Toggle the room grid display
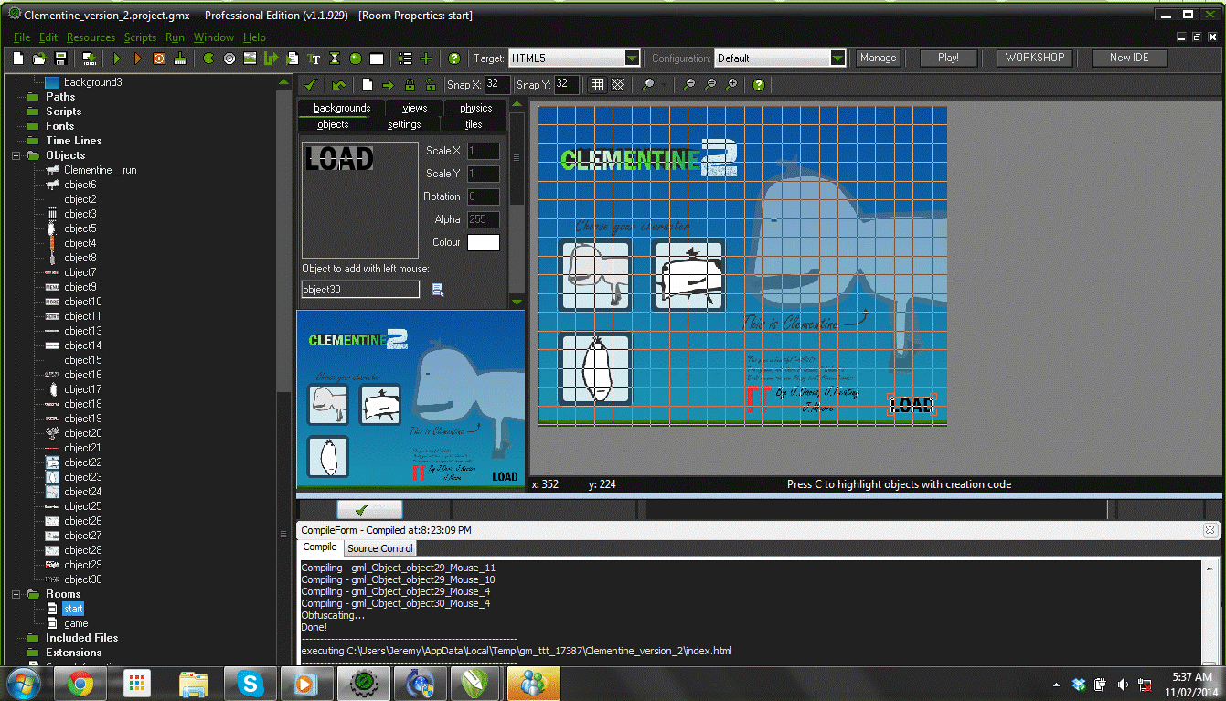 tap(597, 84)
